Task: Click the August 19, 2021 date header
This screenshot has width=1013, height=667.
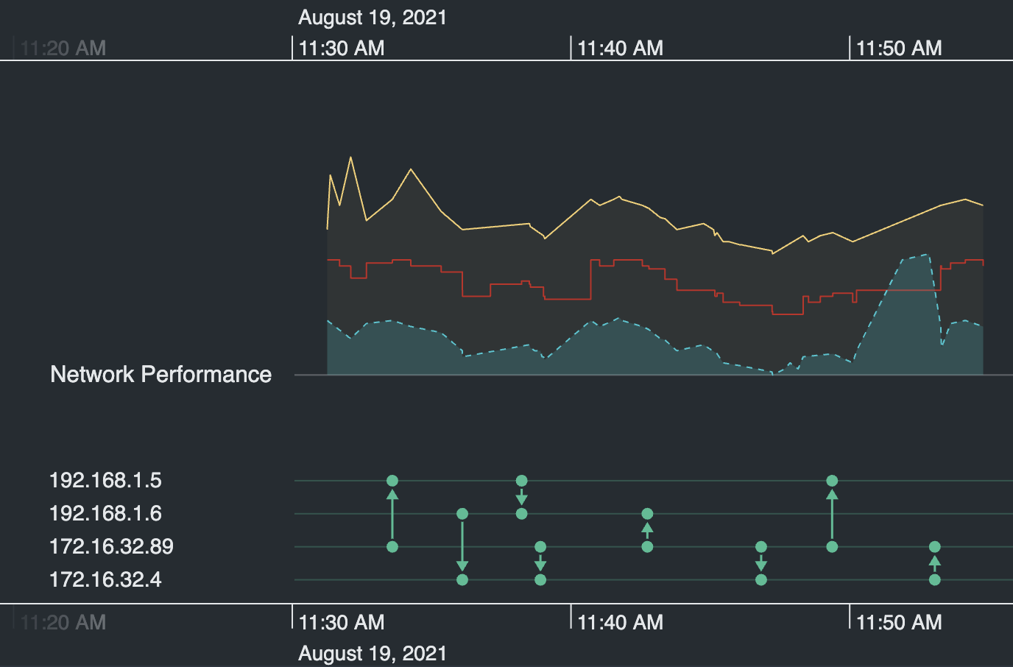Action: point(371,17)
